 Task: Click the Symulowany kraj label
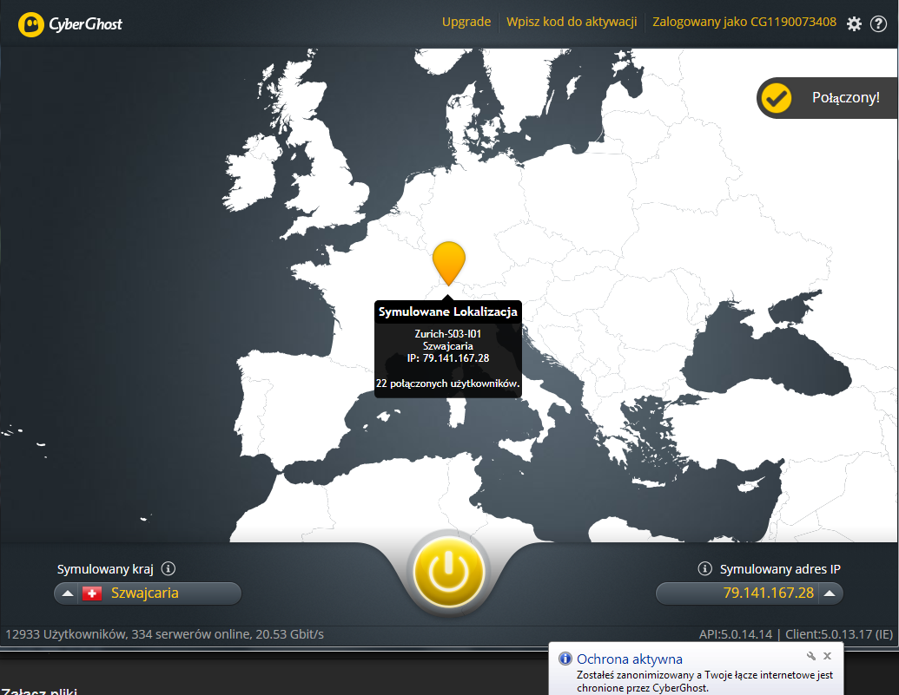click(105, 569)
